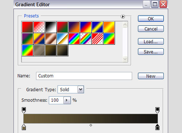Select the left olive color stop
The height and width of the screenshot is (133, 182).
click(x=24, y=127)
